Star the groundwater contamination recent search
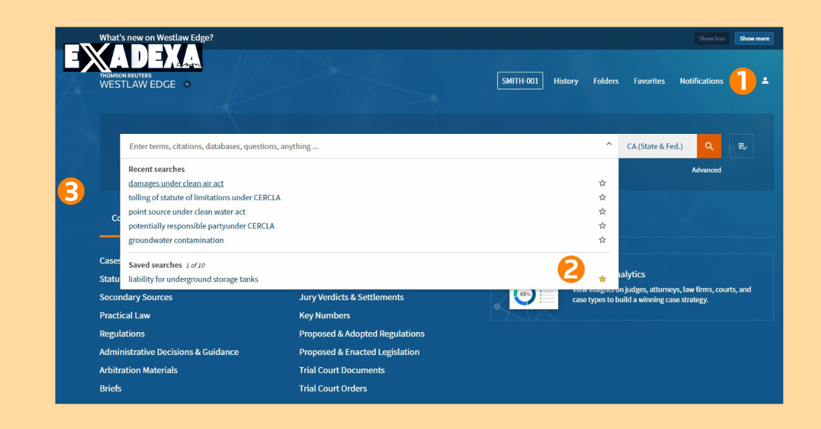Screen dimensions: 821x429 coord(602,240)
